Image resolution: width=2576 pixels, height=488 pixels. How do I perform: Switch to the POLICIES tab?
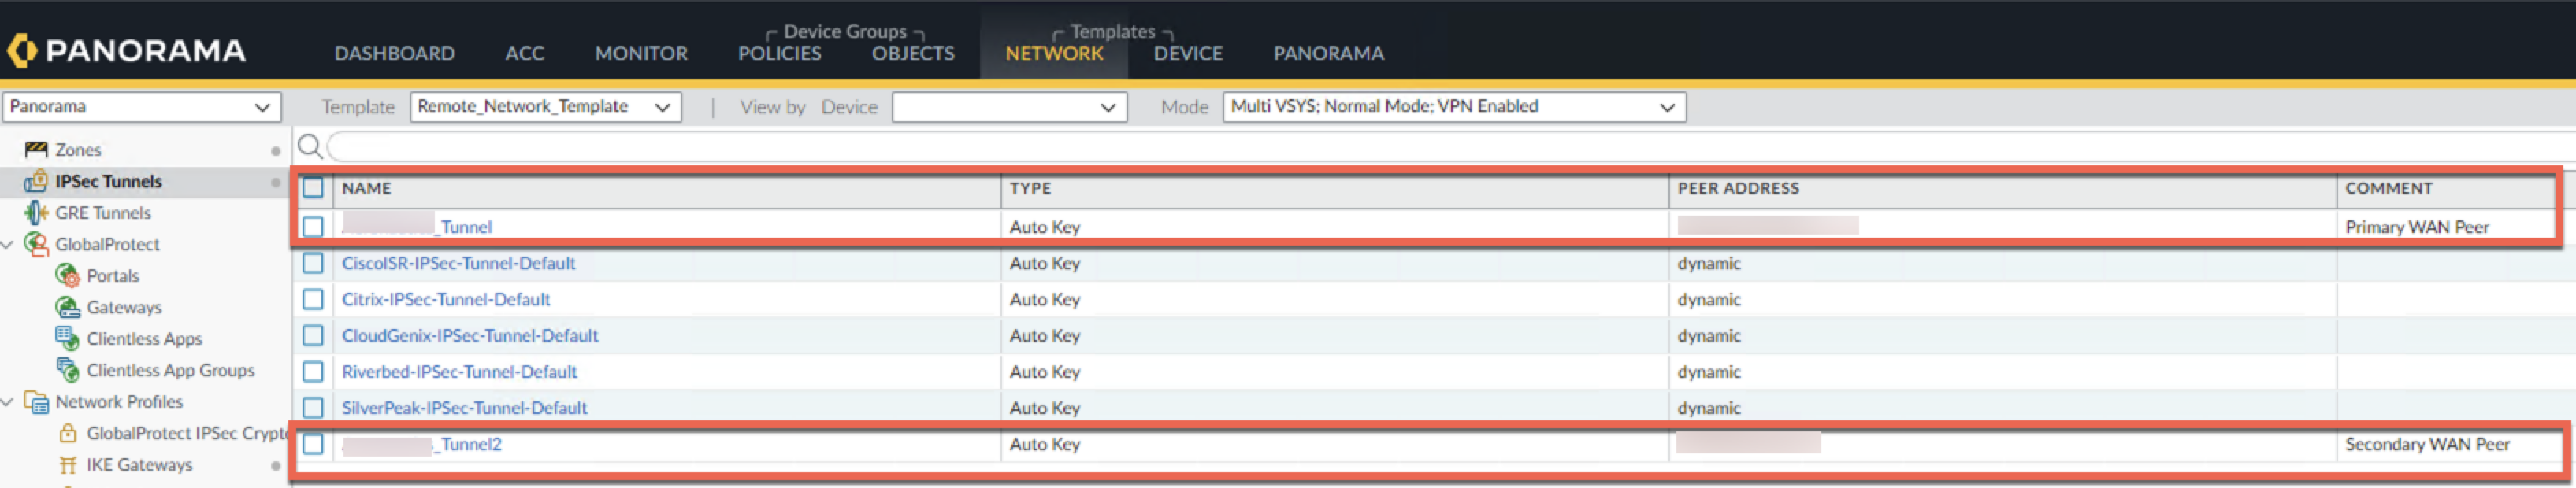pyautogui.click(x=779, y=53)
